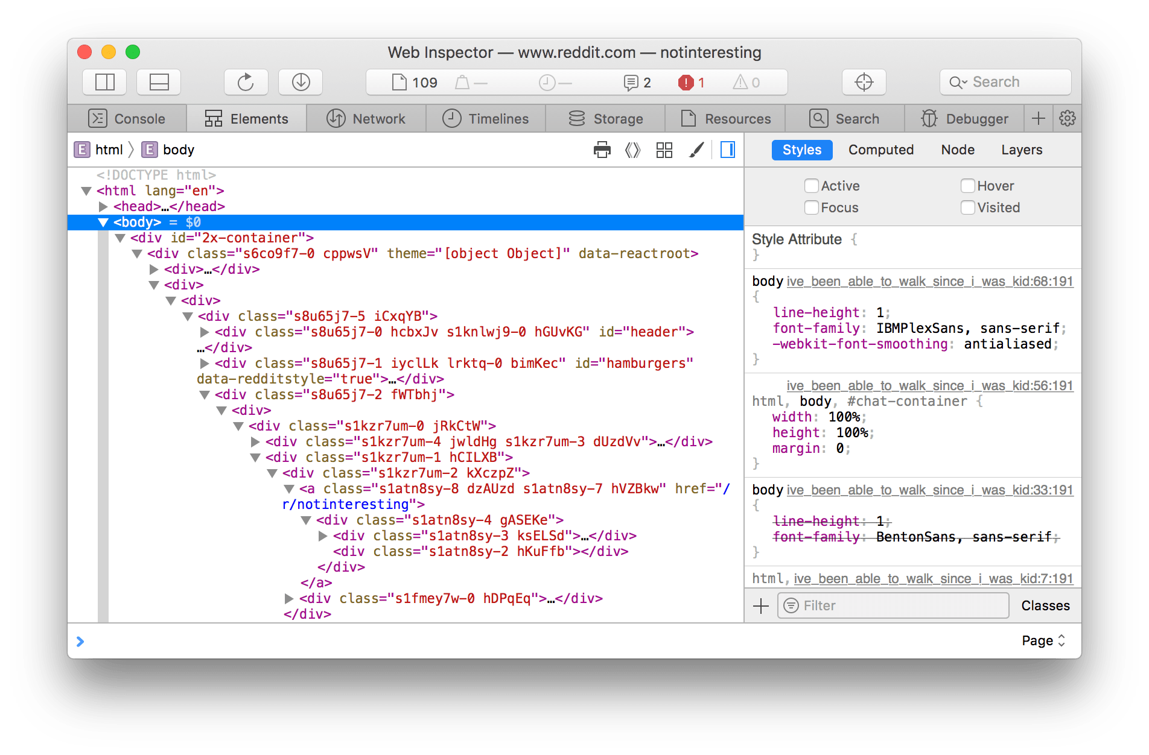Collapse the html lang="en" node

[86, 191]
